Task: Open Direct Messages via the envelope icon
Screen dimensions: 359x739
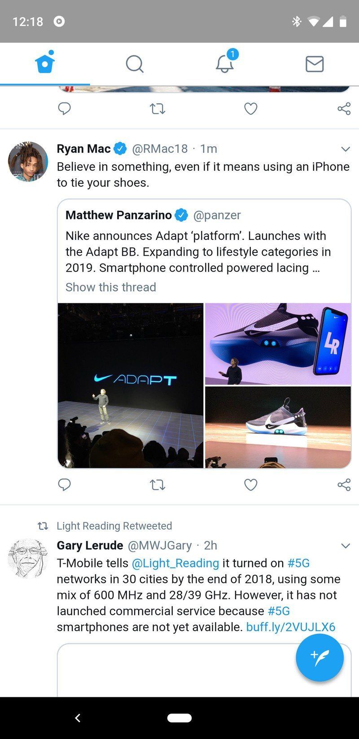Action: (314, 64)
